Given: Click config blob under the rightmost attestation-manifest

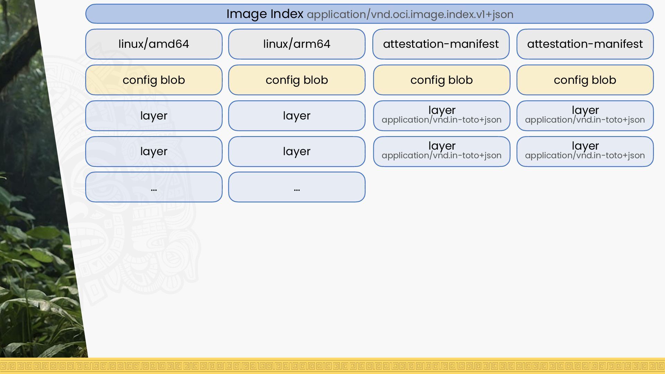Looking at the screenshot, I should pos(585,80).
